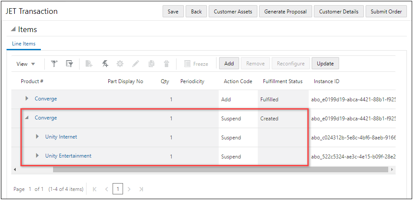Collapse the Items section
The width and height of the screenshot is (413, 200).
[13, 29]
